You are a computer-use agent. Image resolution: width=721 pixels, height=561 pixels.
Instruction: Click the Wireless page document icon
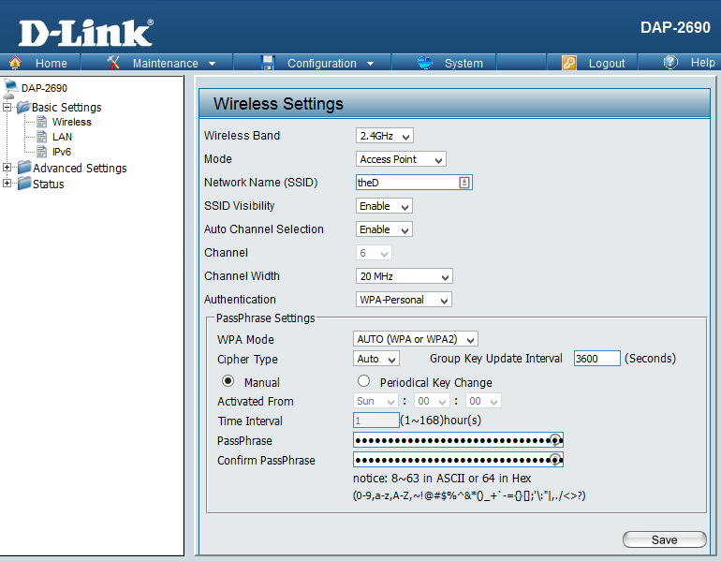(42, 122)
